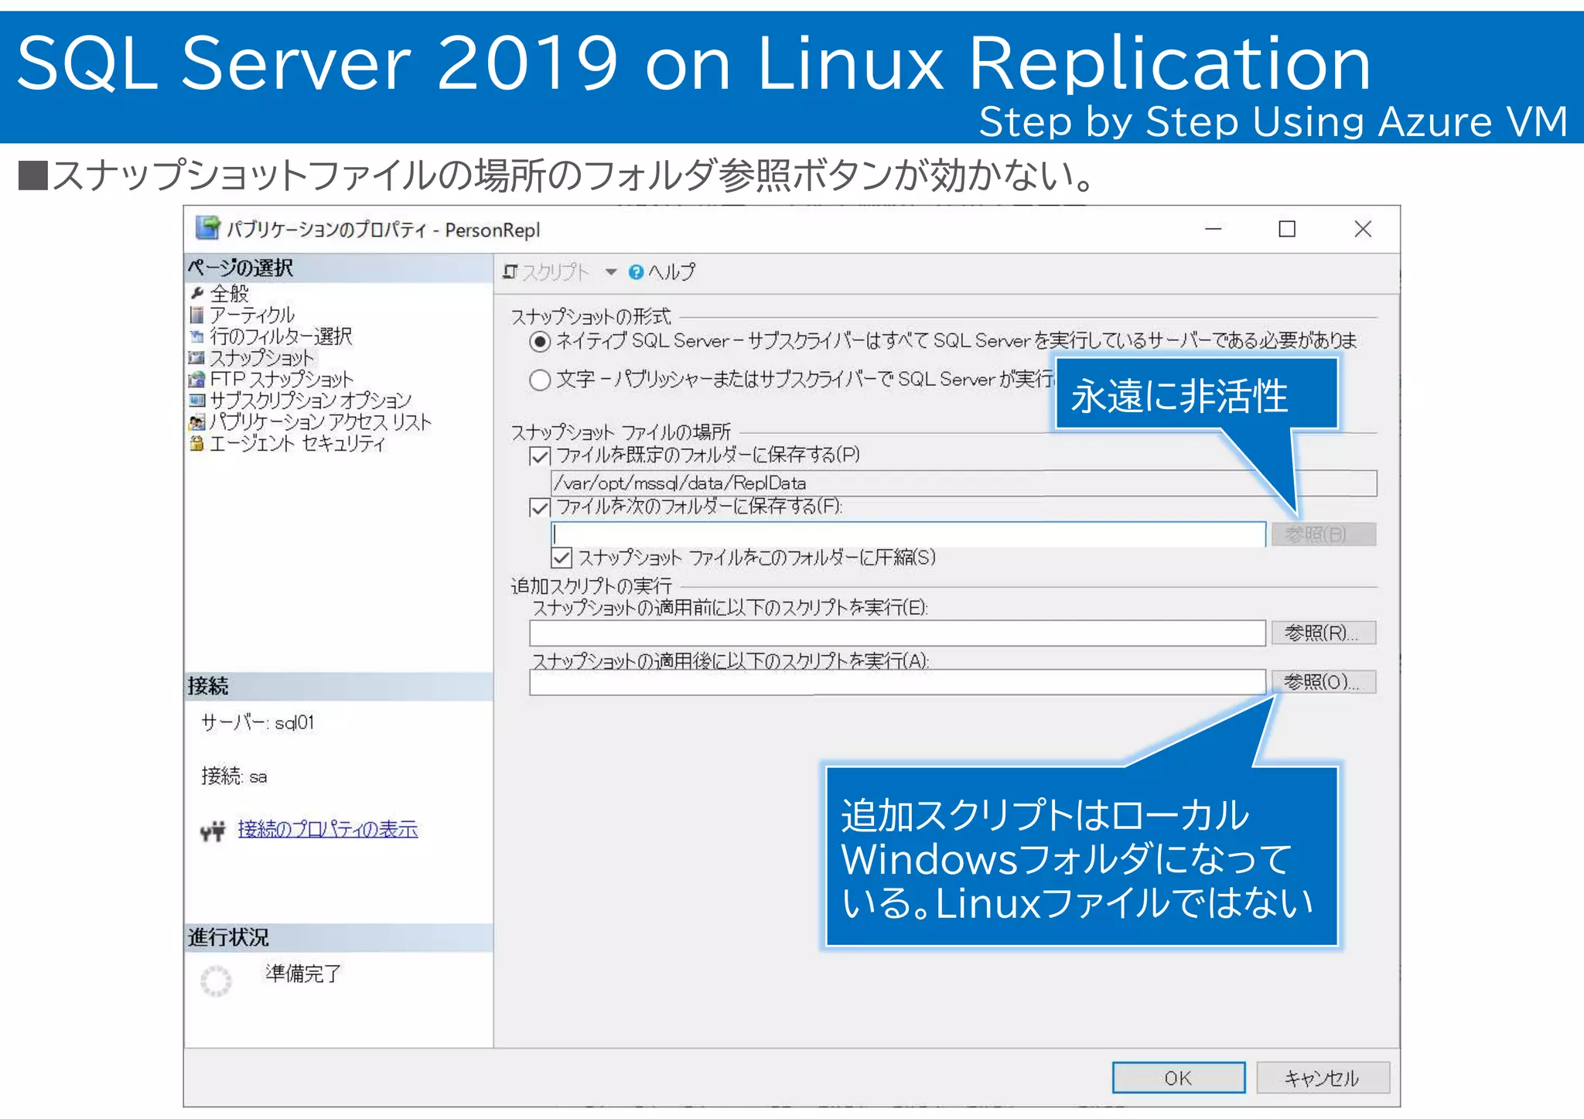Click the greyed-out 参照(B) browse button
This screenshot has width=1584, height=1119.
pyautogui.click(x=1324, y=534)
